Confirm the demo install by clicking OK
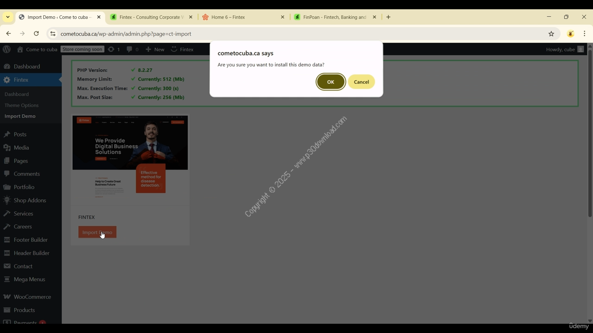 330,82
